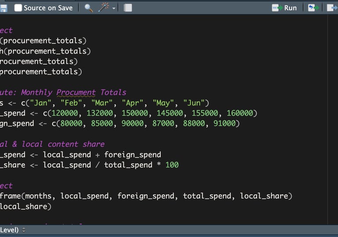Click the value 160000 in local spend
The width and height of the screenshot is (338, 237).
tap(240, 113)
